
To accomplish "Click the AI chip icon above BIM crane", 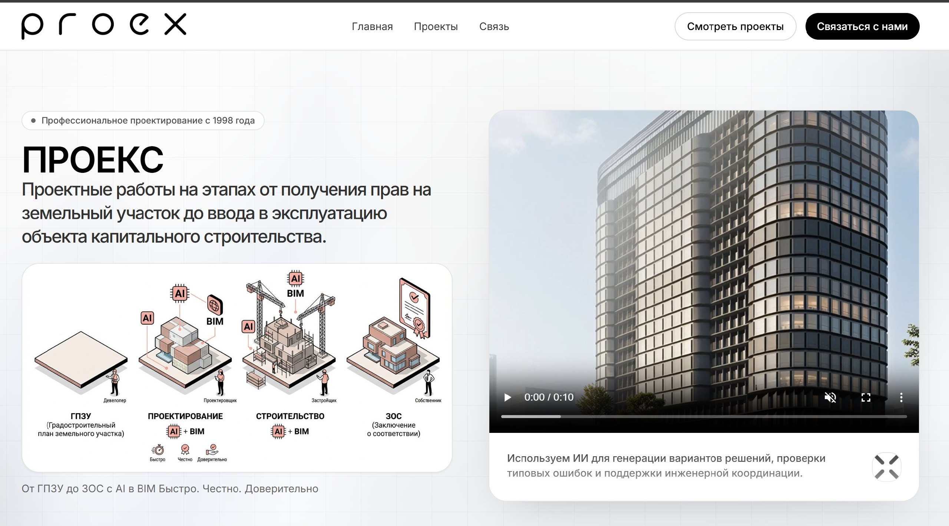I will (295, 279).
